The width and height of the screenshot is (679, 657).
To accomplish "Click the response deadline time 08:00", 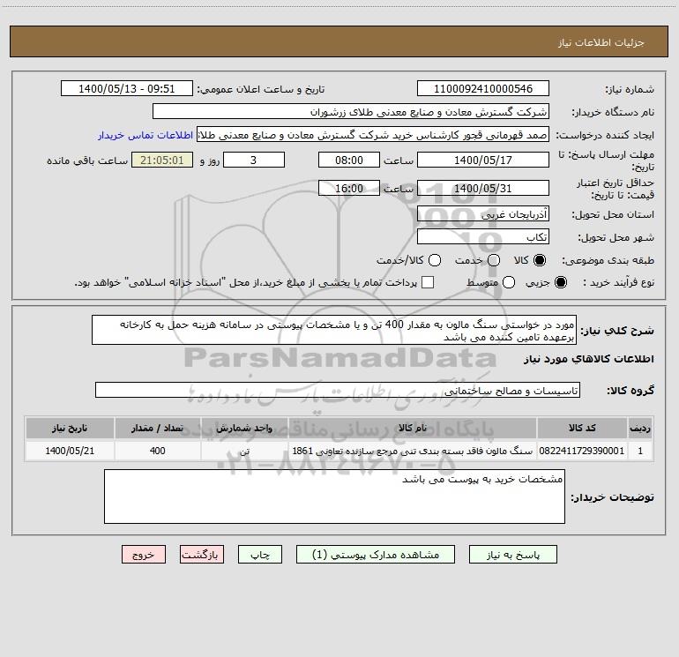I will coord(349,160).
